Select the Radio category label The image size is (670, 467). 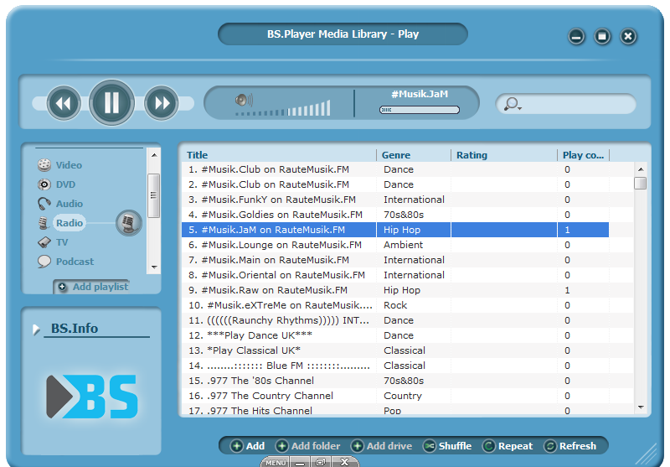click(70, 223)
